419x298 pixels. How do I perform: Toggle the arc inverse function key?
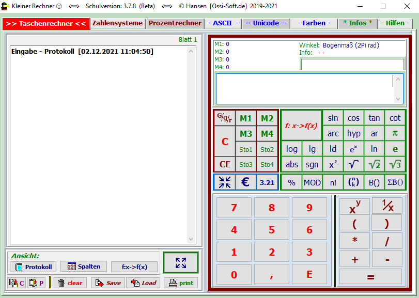point(333,134)
